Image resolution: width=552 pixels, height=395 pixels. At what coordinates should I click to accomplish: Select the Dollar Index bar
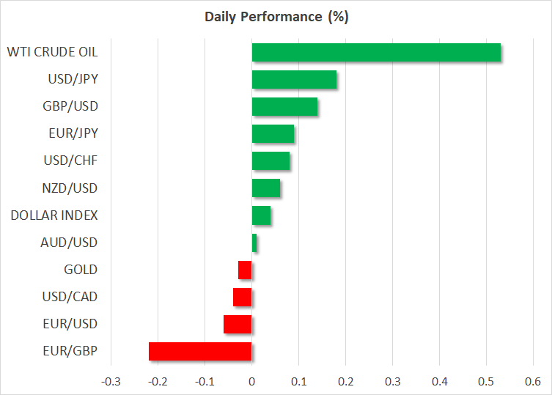[x=261, y=215]
